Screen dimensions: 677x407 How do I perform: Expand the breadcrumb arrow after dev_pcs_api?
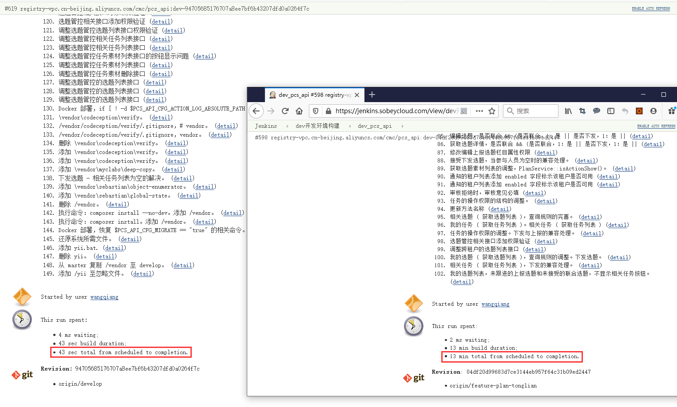(402, 126)
